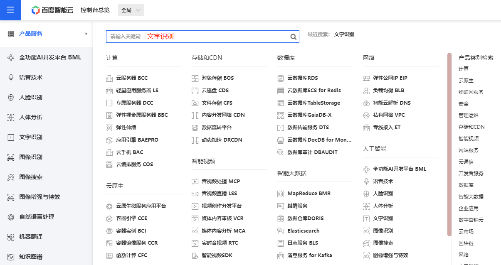Viewport: 501px width, 265px height.
Task: Open 控制台总览 in top bar
Action: tap(95, 10)
